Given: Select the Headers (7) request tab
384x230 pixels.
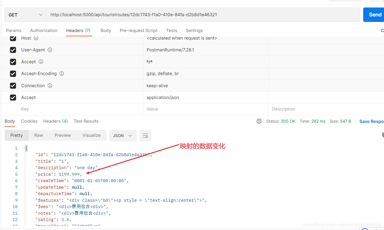Looking at the screenshot, I should (78, 31).
